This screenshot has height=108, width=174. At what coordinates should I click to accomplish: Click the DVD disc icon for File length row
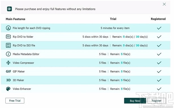pyautogui.click(x=8, y=28)
